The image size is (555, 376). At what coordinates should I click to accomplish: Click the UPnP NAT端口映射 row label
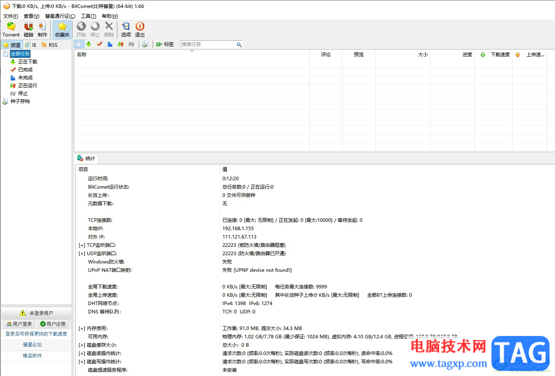tap(110, 270)
